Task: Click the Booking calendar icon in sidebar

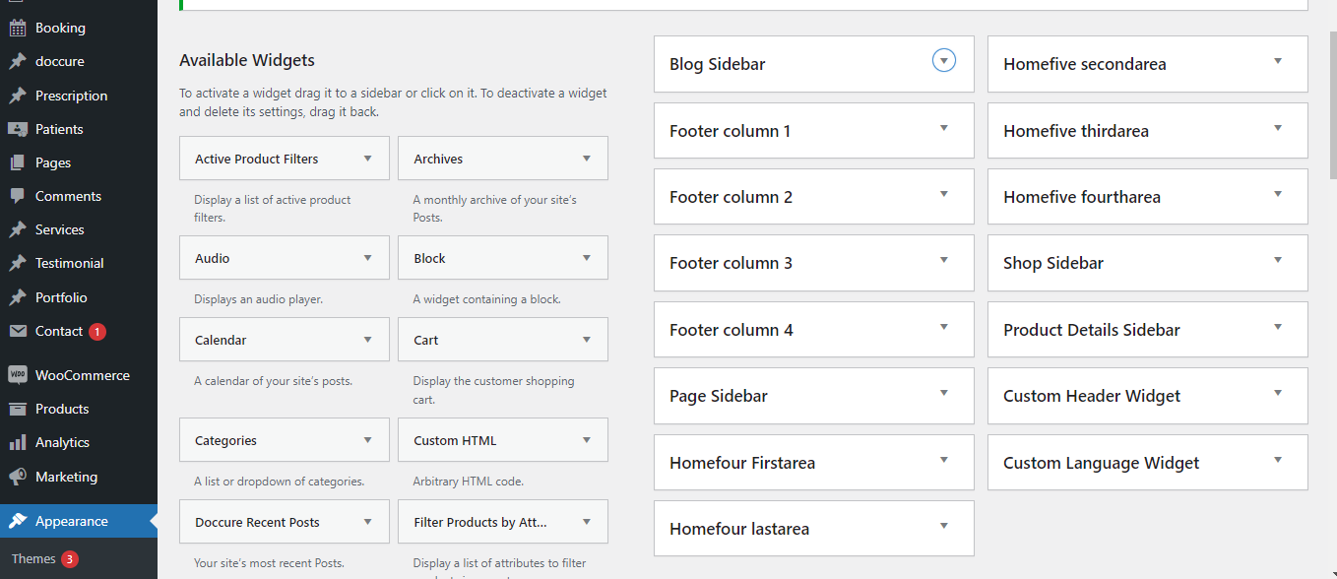Action: [18, 28]
